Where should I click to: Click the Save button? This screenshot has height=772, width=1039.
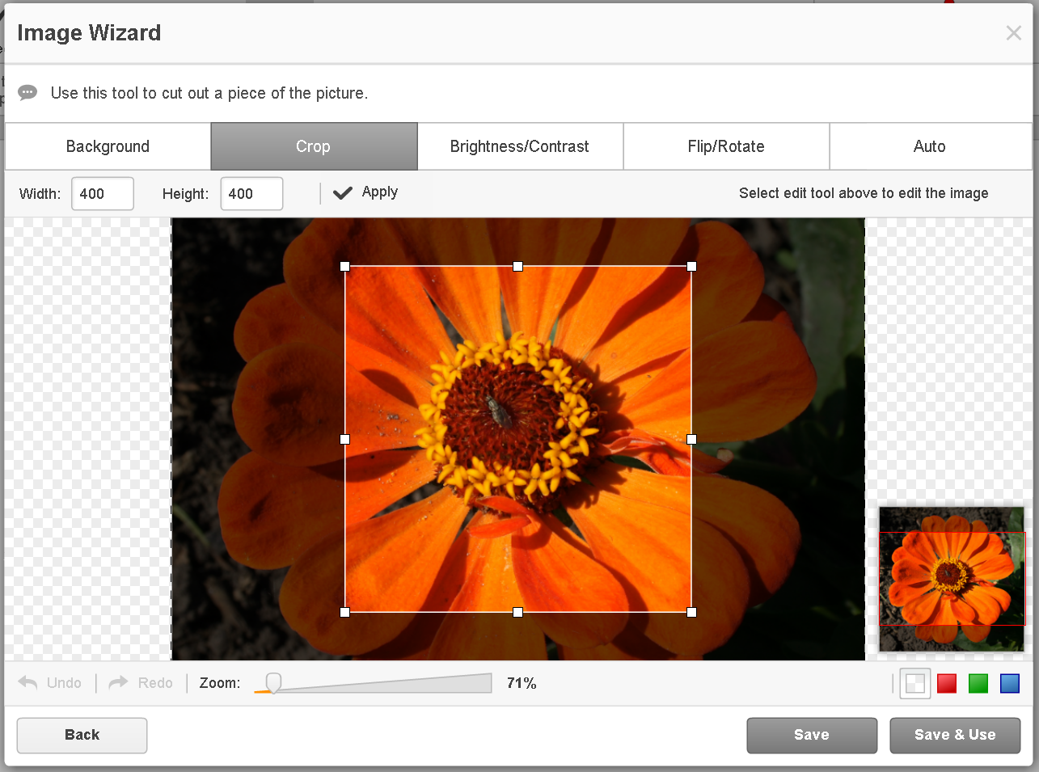coord(811,735)
